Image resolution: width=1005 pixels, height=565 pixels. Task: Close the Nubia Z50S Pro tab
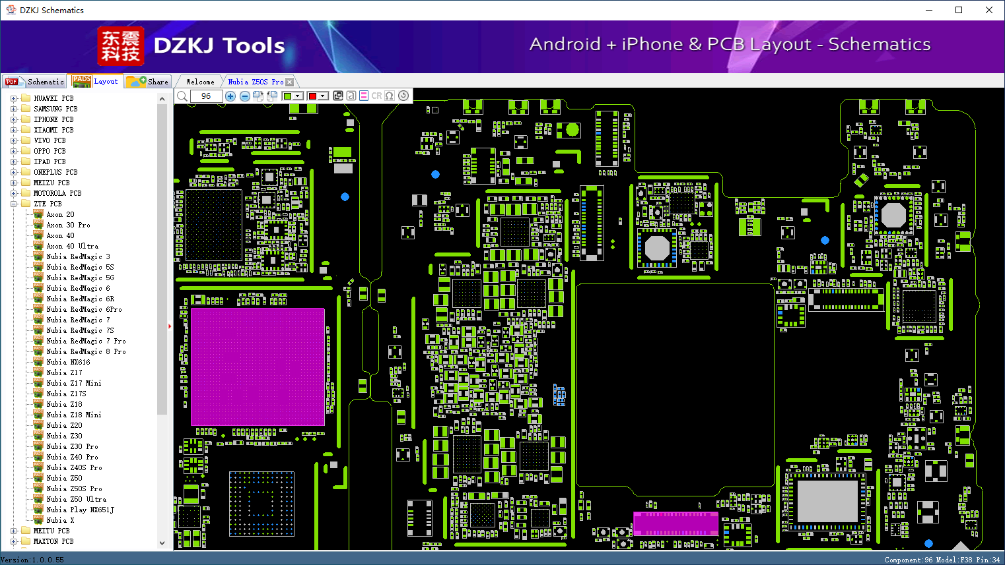(290, 82)
